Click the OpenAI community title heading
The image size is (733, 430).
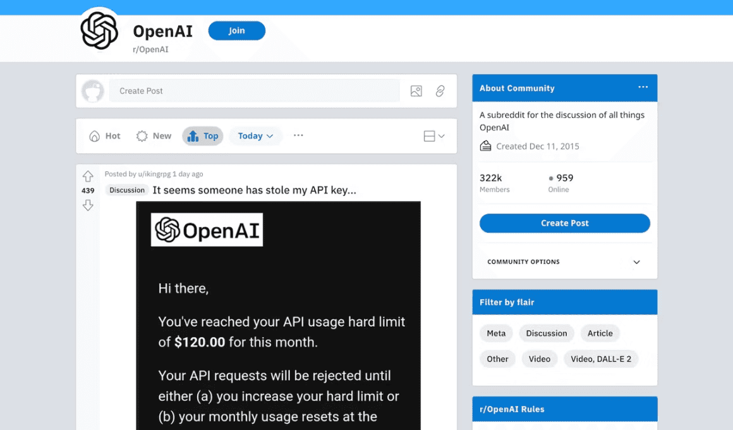[162, 32]
